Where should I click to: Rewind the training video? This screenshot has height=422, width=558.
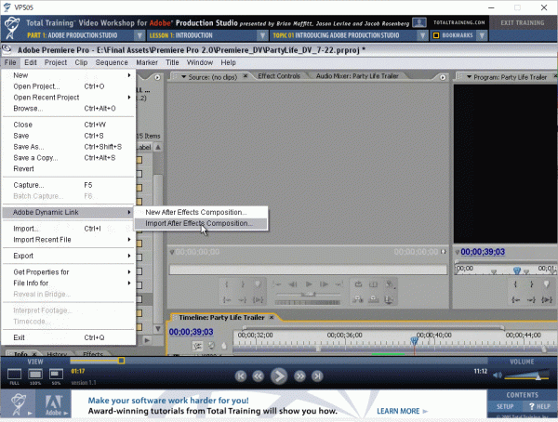(258, 376)
